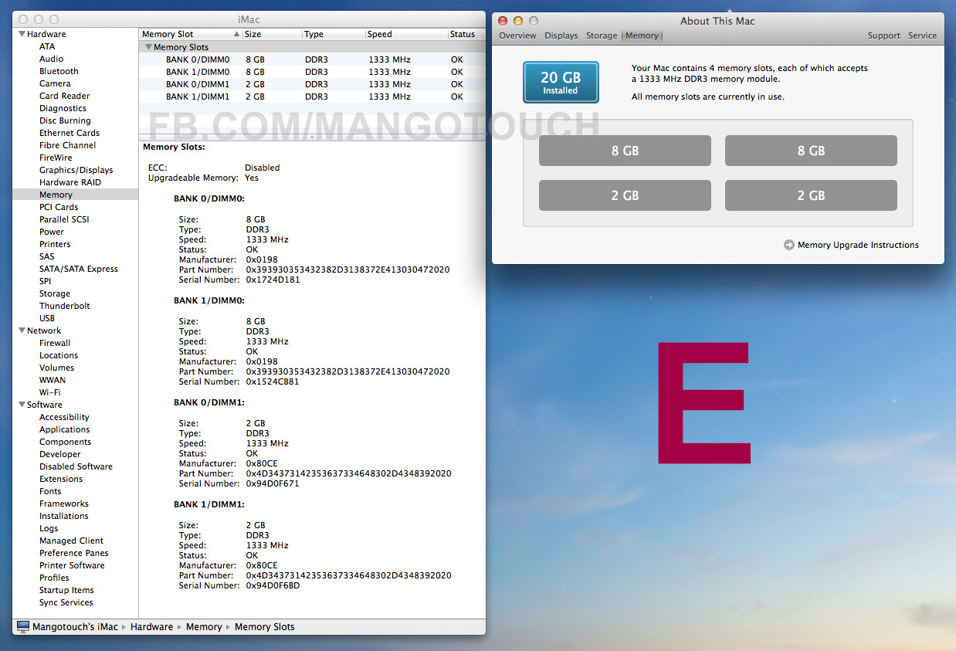Viewport: 956px width, 651px height.
Task: Select ATA in the Hardware list
Action: [47, 46]
